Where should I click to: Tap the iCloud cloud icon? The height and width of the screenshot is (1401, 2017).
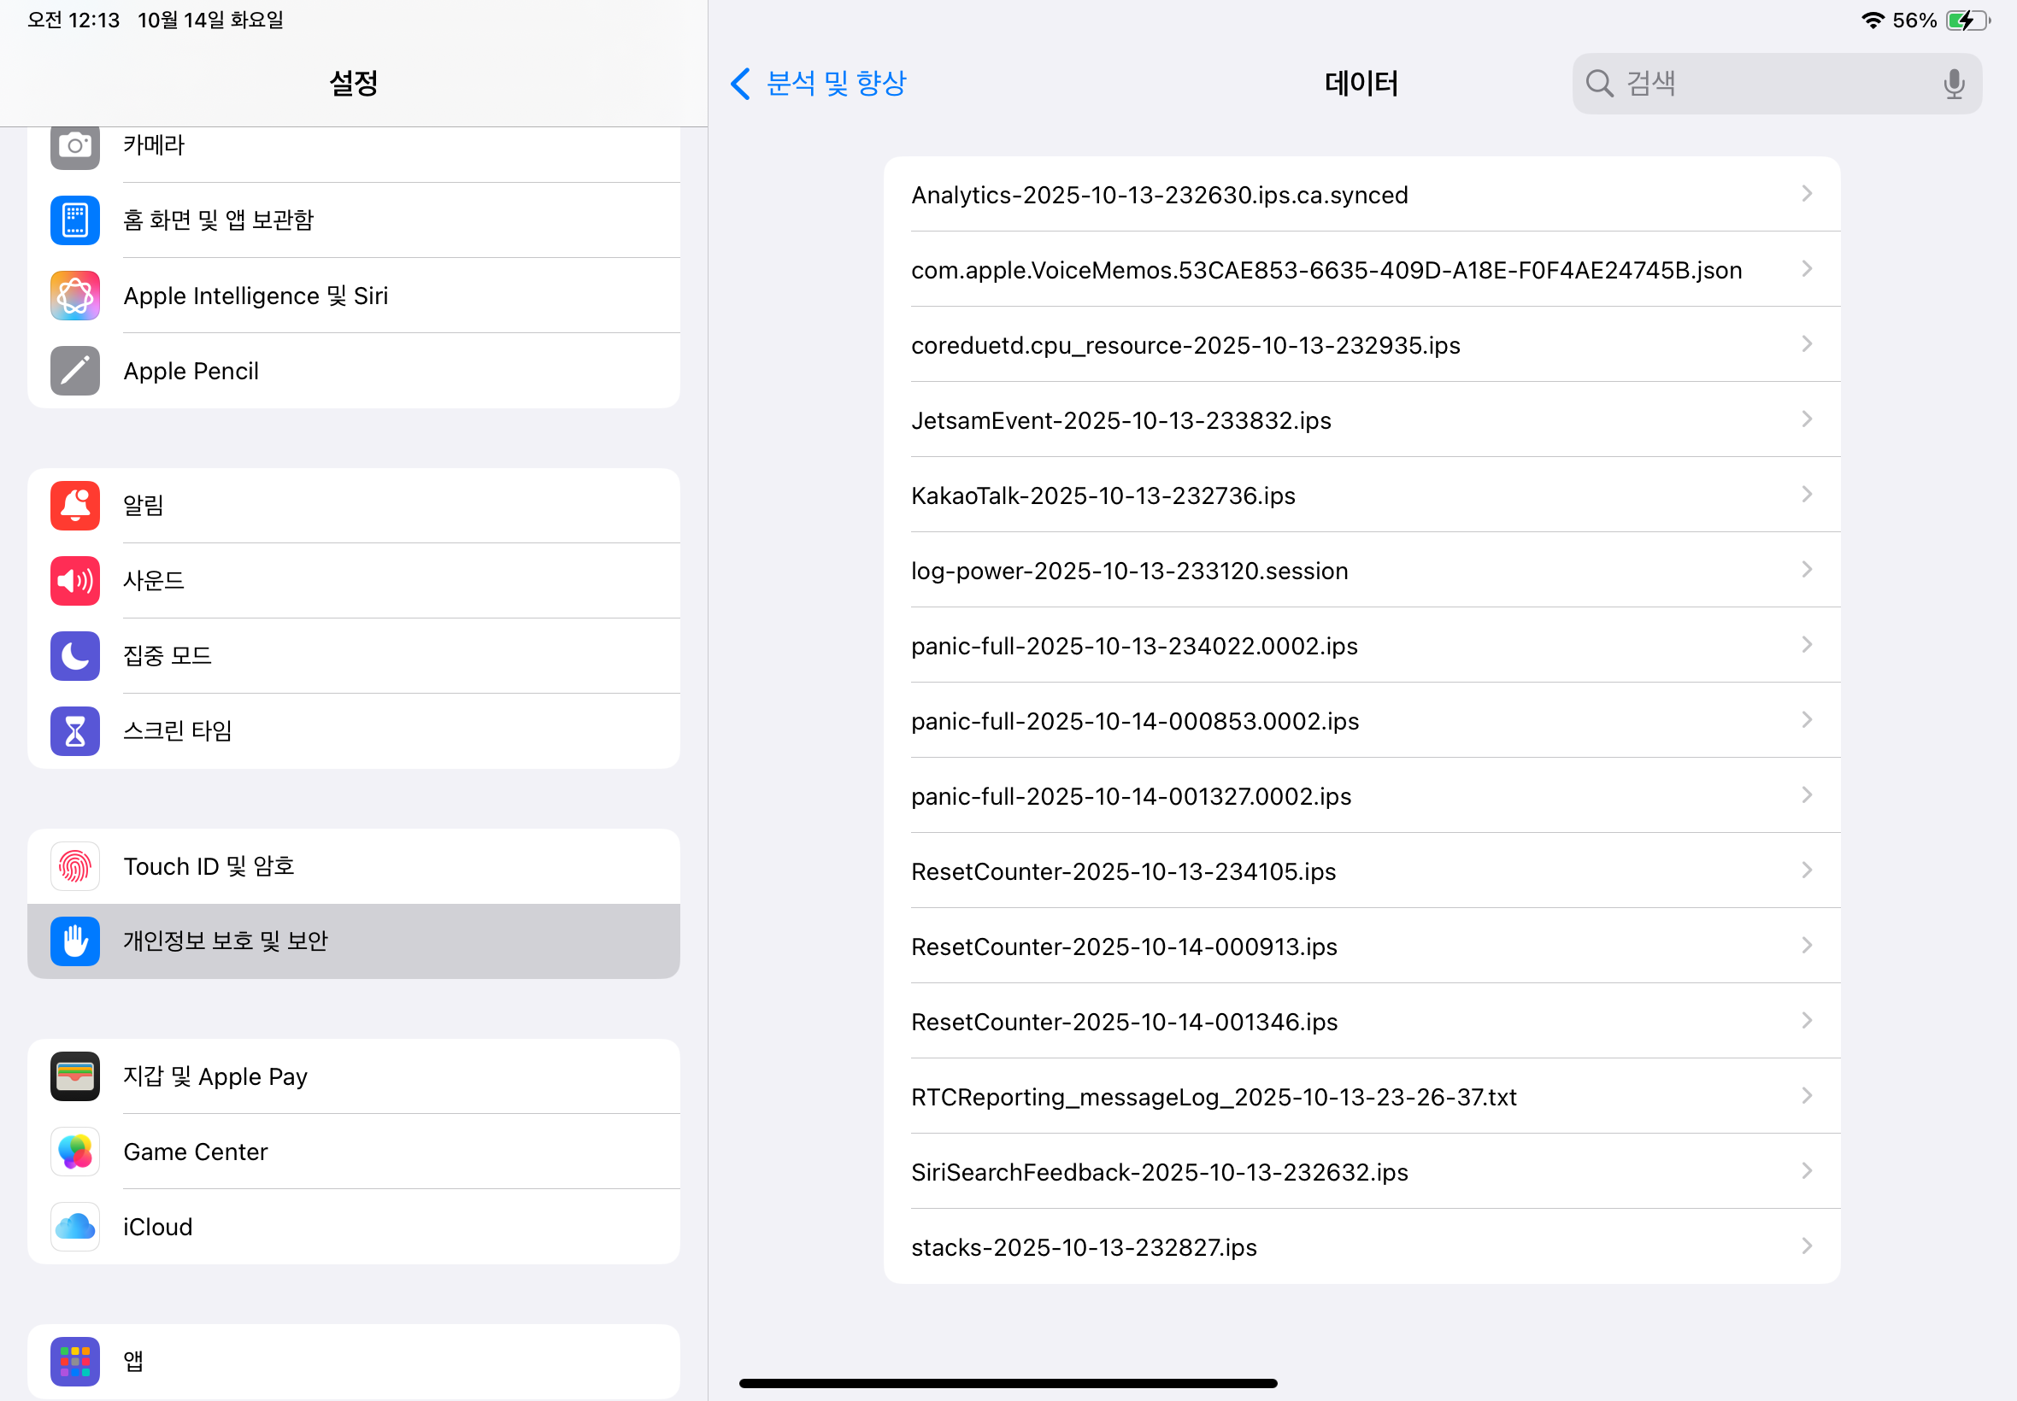[x=74, y=1227]
